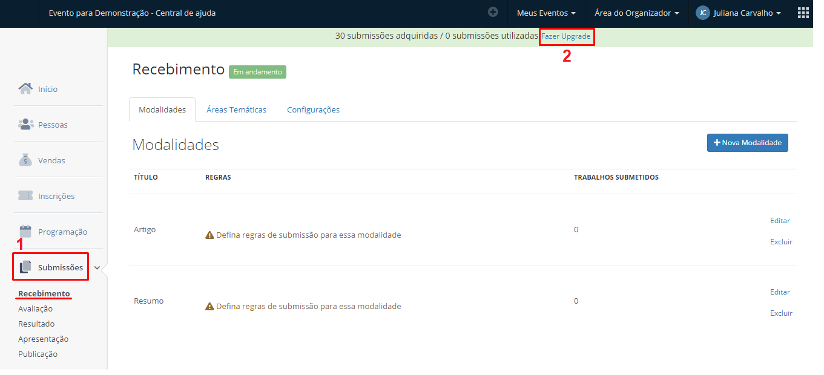
Task: Open the Resultado submenu item
Action: pyautogui.click(x=36, y=324)
